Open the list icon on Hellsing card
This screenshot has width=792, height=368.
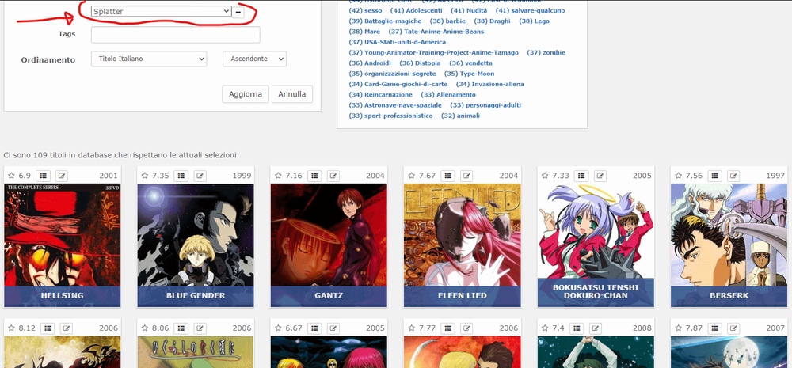(43, 176)
